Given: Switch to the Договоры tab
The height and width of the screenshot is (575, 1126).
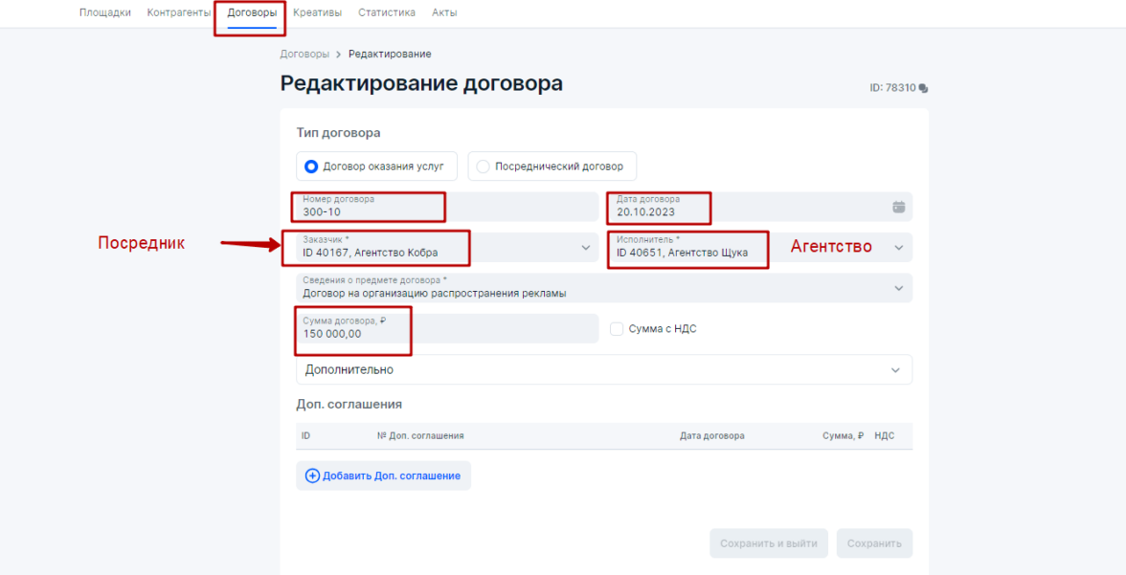Looking at the screenshot, I should pyautogui.click(x=252, y=13).
